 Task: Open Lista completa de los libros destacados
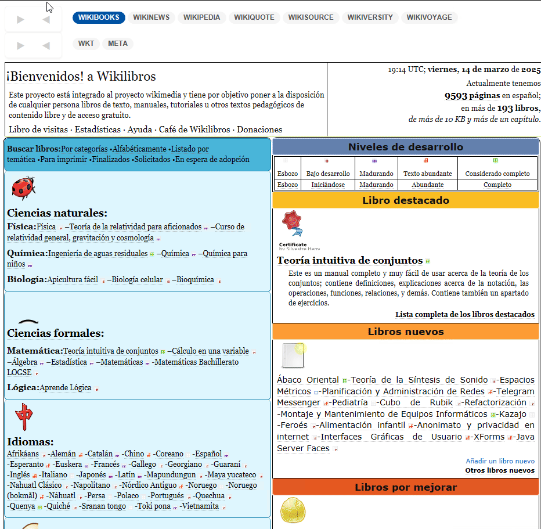coord(465,314)
